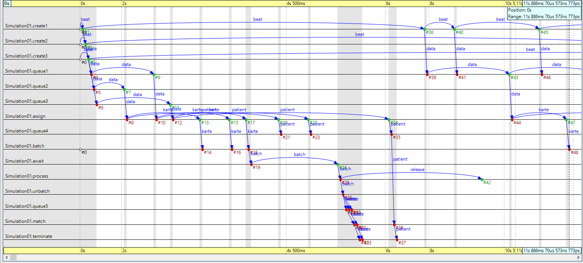Click event #35 on the queue4 axis
583x263 pixels.
392,134
